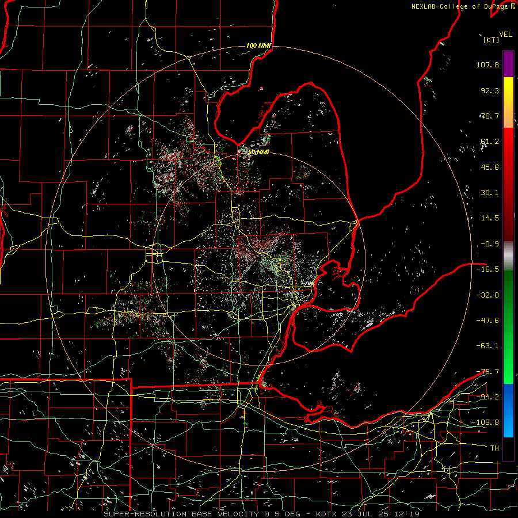
Task: Click the -16.5 legend value
Action: pyautogui.click(x=487, y=269)
